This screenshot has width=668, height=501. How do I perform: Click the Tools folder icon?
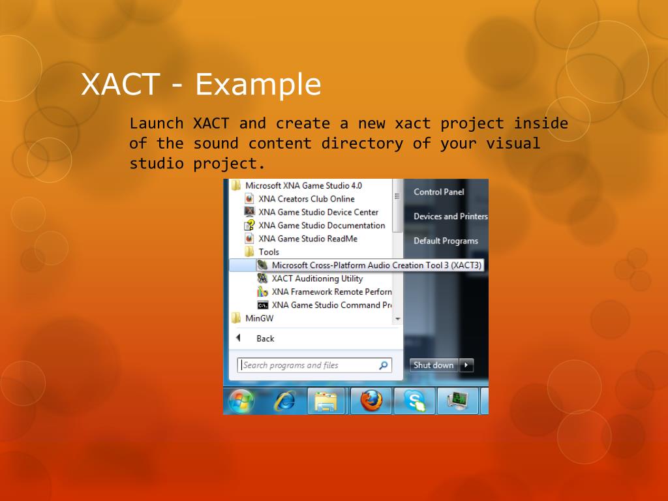249,251
